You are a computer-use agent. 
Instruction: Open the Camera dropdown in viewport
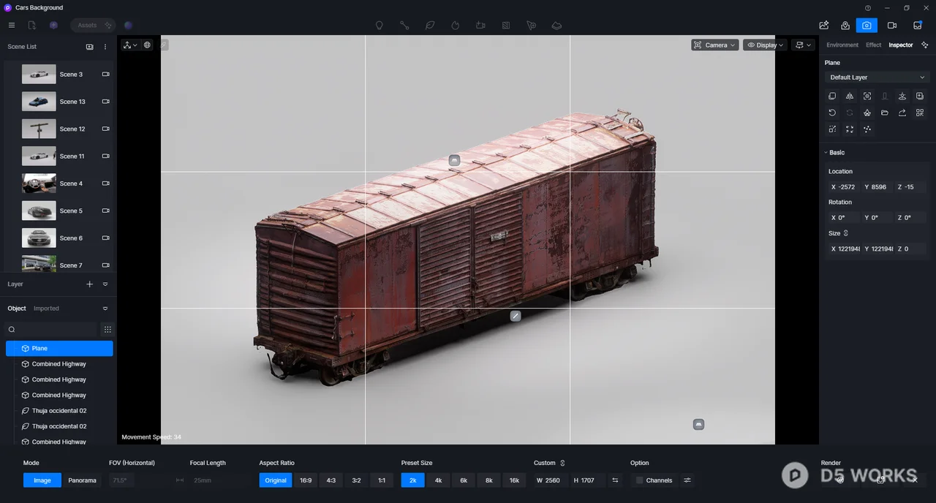(x=714, y=45)
